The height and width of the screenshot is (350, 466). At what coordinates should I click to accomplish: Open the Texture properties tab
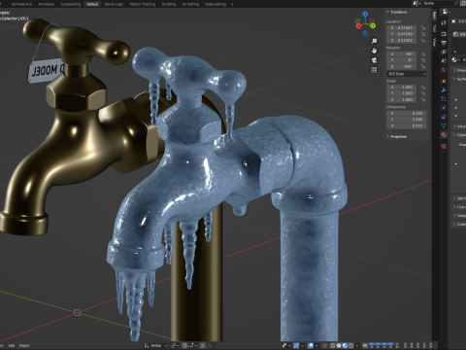click(444, 146)
